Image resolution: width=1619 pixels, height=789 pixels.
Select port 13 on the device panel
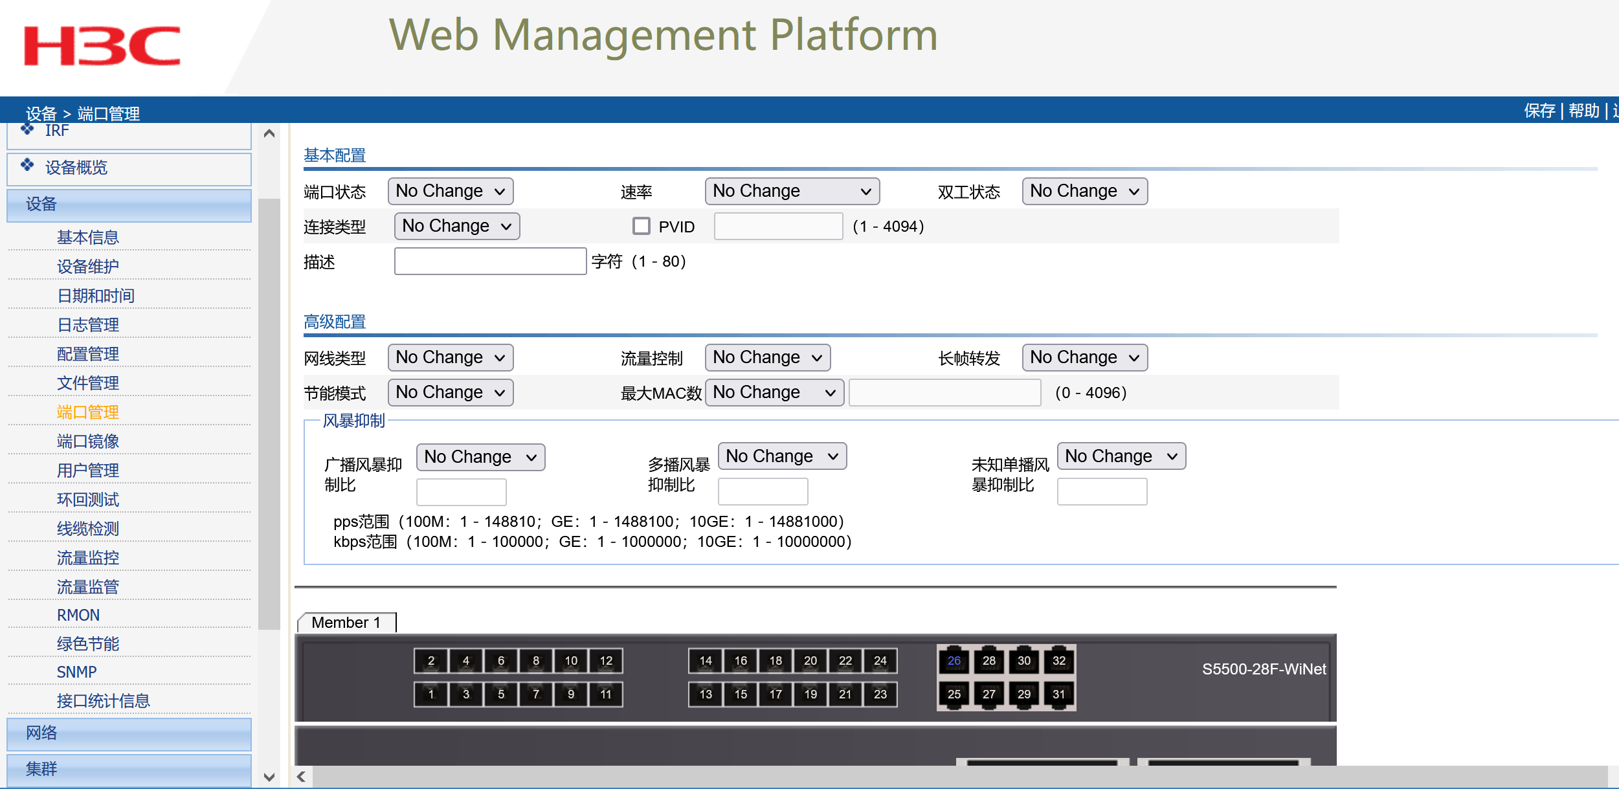pyautogui.click(x=706, y=695)
